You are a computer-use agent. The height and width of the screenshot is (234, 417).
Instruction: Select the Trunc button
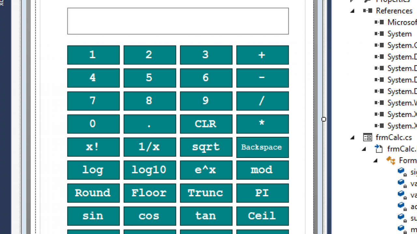pos(206,193)
